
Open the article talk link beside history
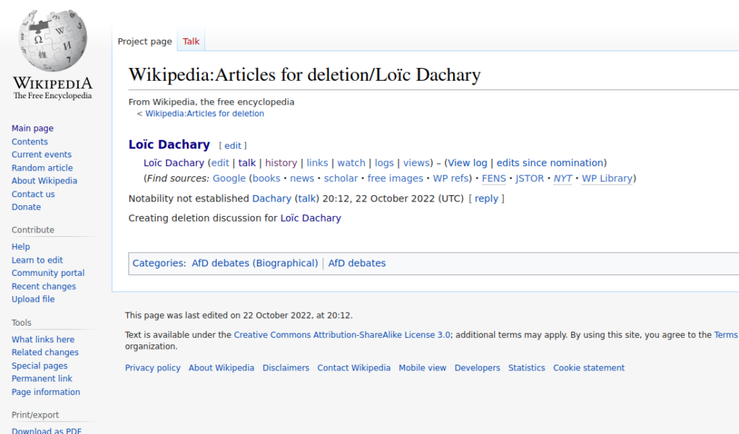[247, 162]
